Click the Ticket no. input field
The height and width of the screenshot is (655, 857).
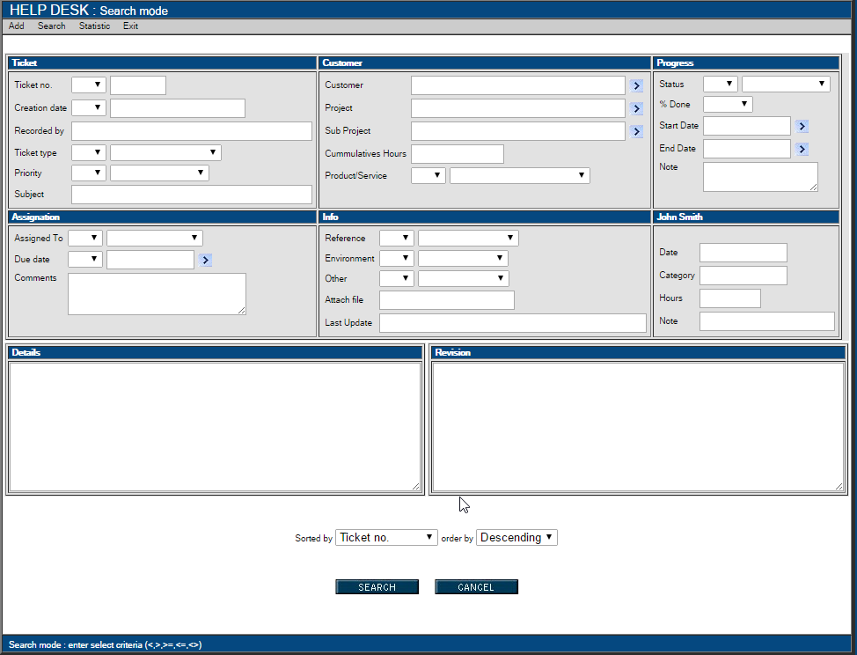(x=138, y=85)
